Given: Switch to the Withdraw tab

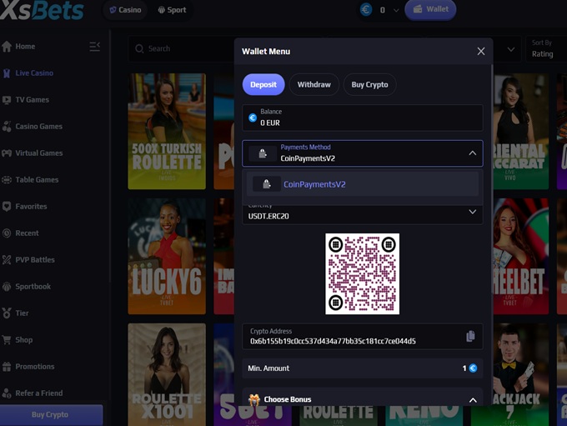Looking at the screenshot, I should (314, 84).
